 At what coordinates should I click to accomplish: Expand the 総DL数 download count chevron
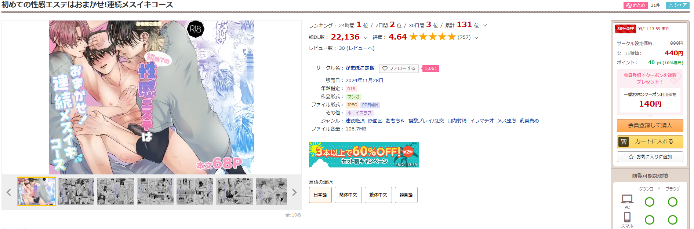point(365,38)
